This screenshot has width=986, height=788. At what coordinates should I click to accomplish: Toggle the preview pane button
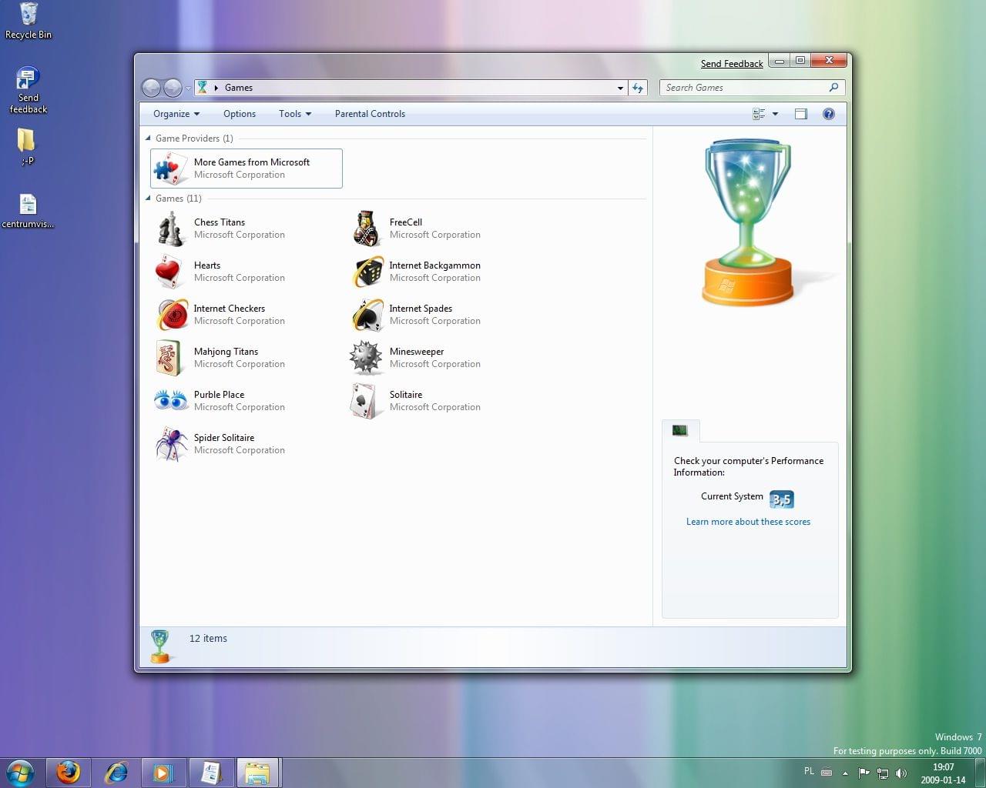click(801, 114)
